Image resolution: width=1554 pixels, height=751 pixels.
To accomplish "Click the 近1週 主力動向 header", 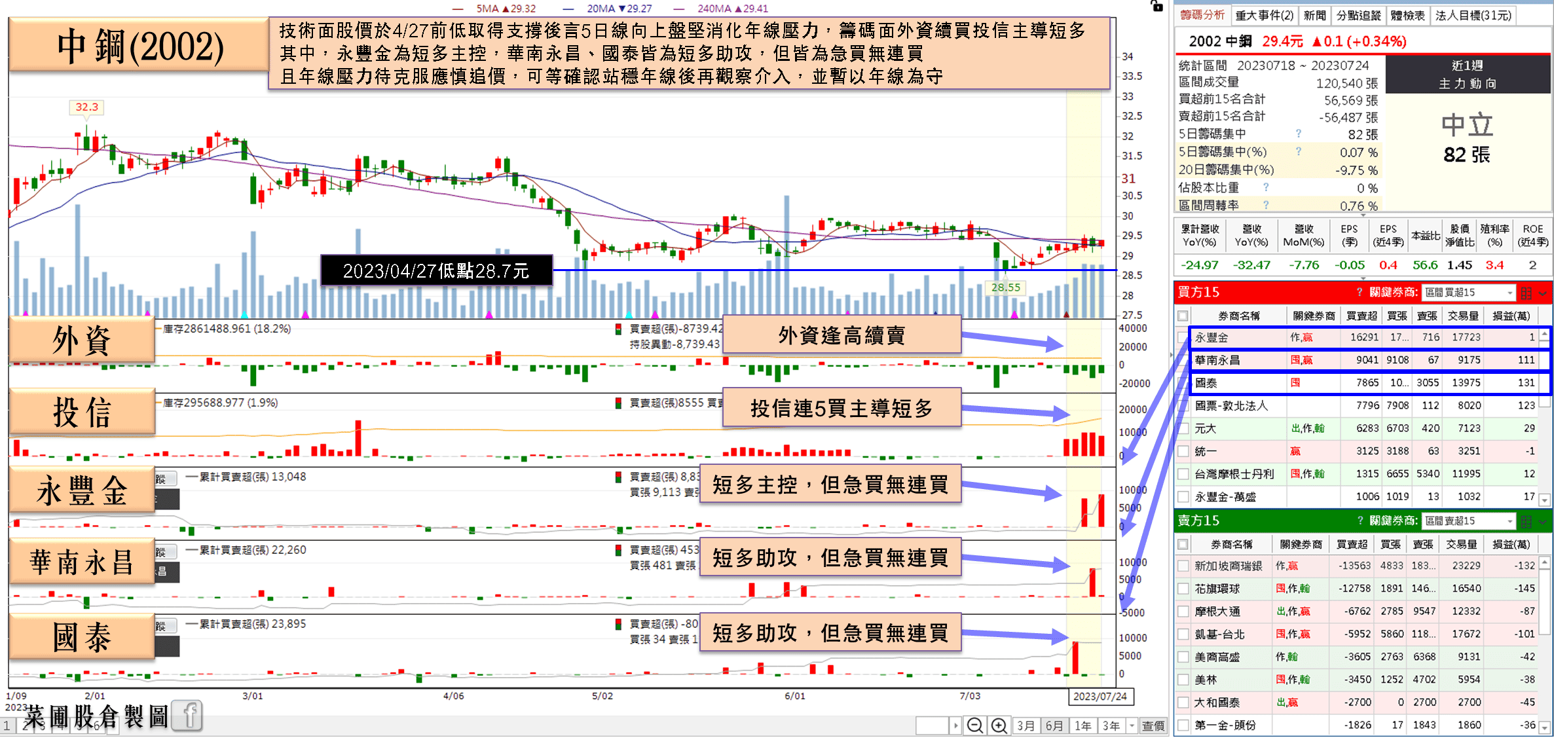I will point(1468,75).
